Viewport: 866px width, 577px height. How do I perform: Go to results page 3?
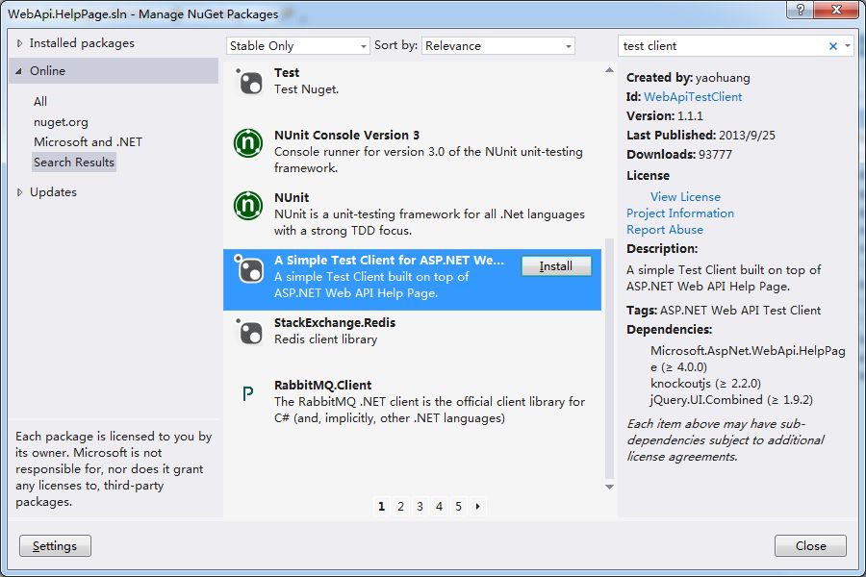click(420, 506)
